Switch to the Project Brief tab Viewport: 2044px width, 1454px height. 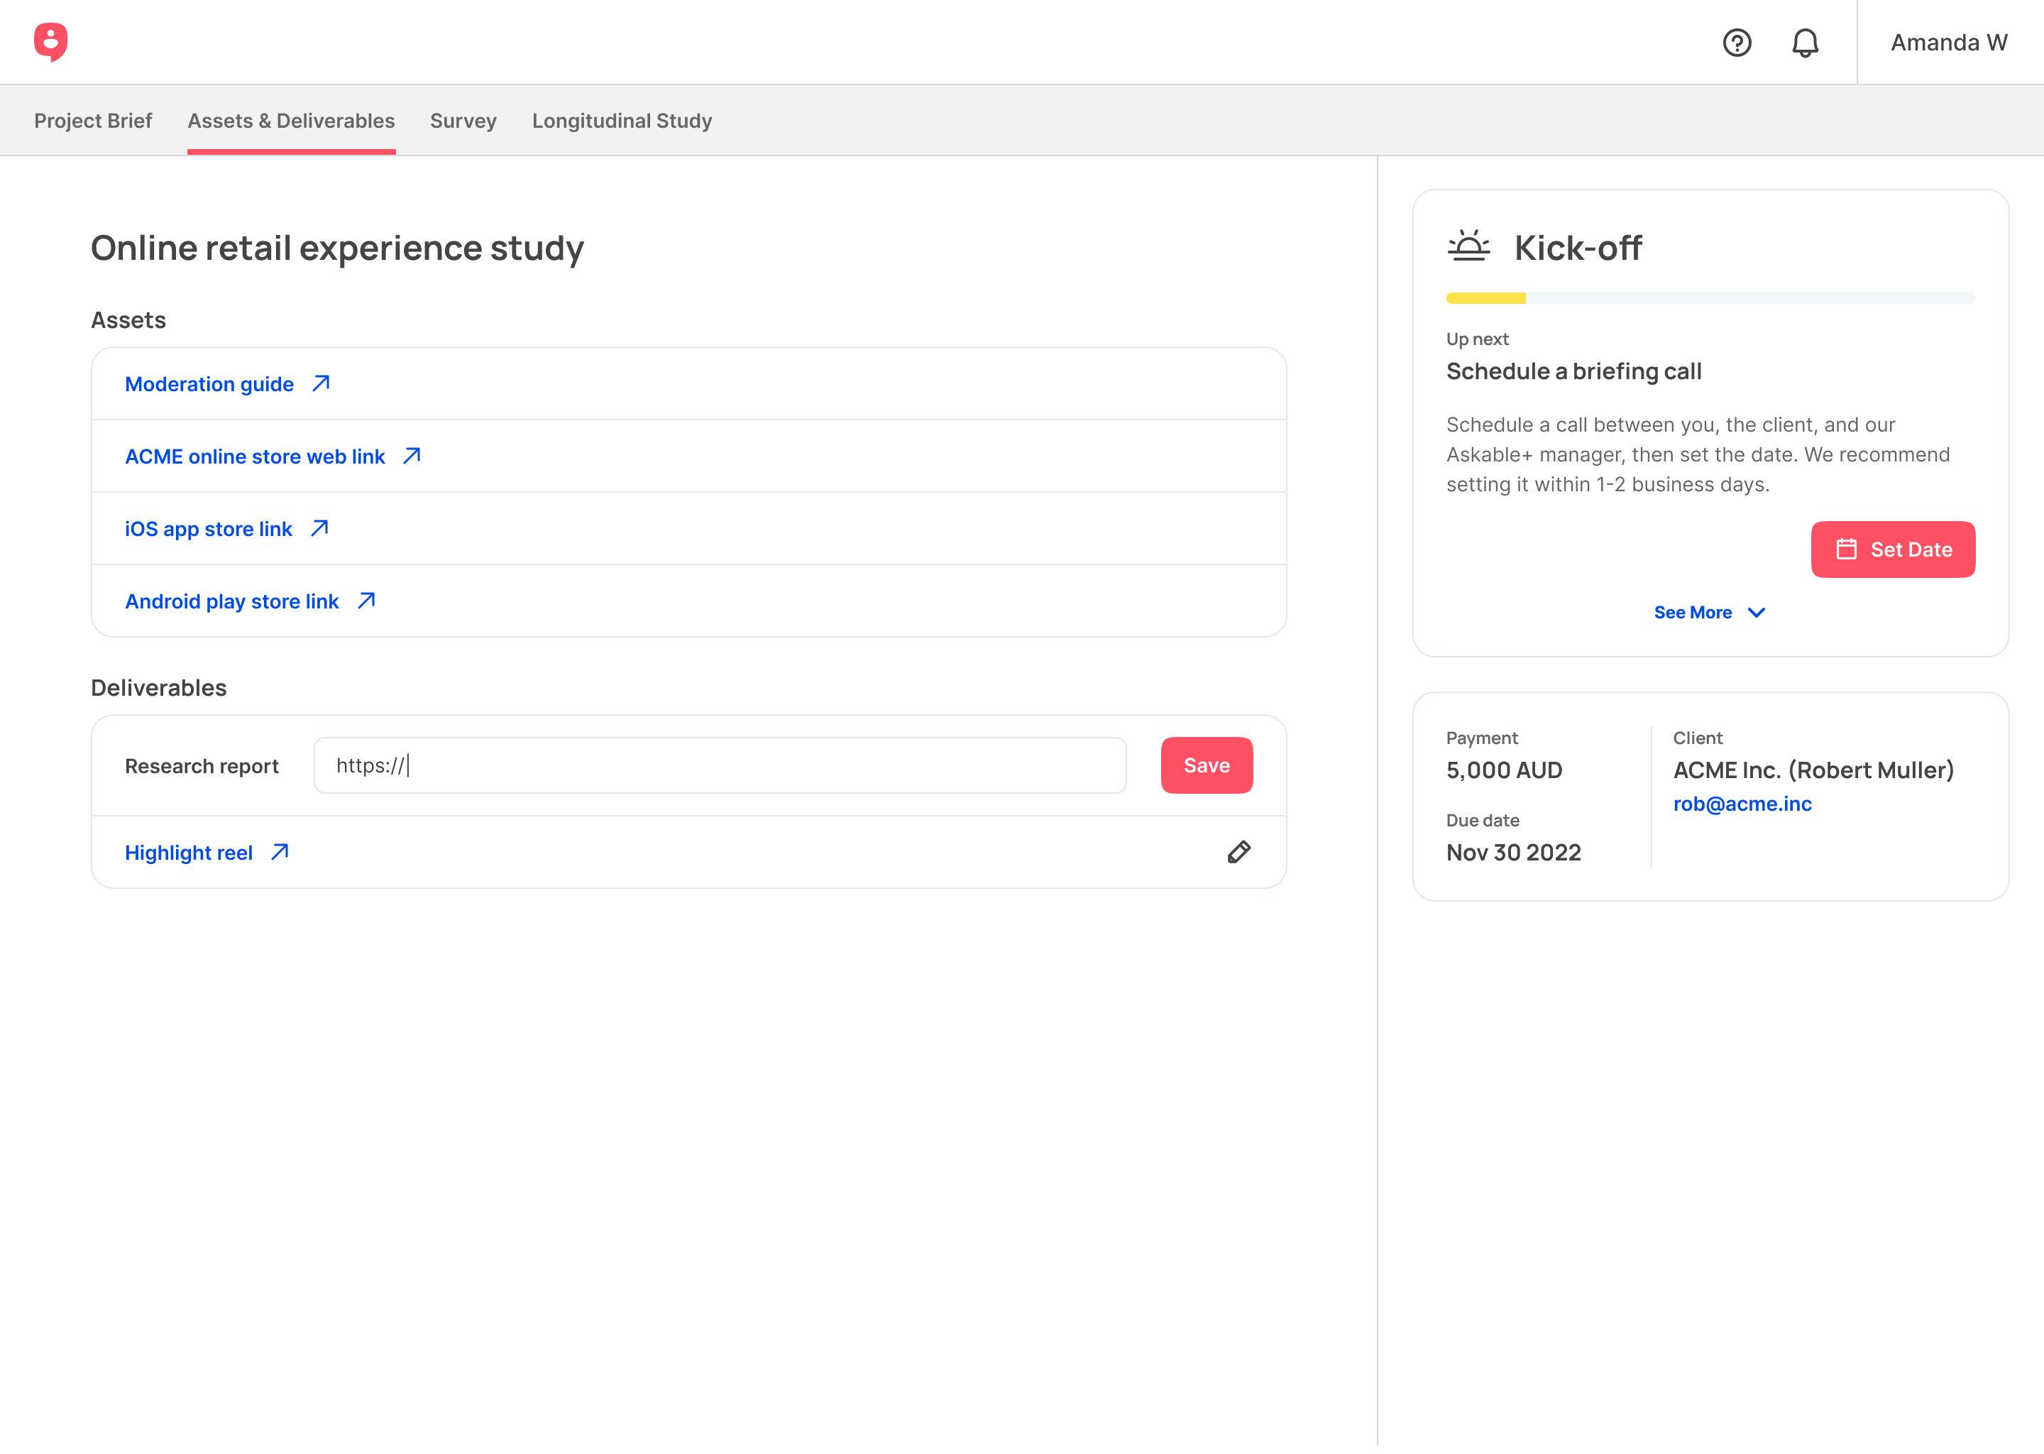coord(93,121)
